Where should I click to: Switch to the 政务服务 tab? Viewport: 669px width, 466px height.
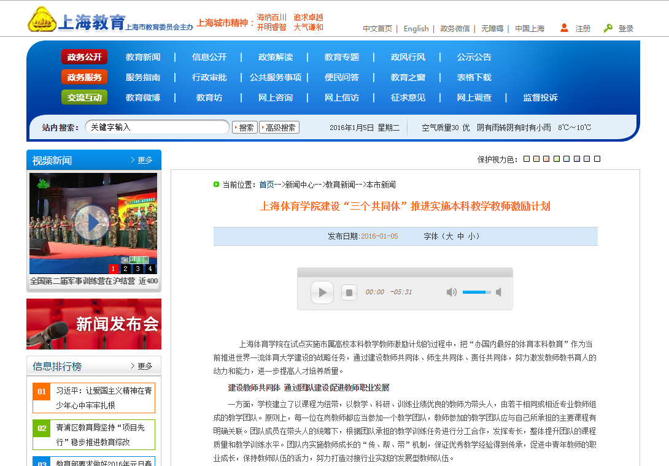pyautogui.click(x=83, y=77)
